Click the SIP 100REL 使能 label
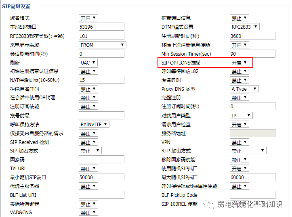This screenshot has height=217, width=292. click(179, 204)
